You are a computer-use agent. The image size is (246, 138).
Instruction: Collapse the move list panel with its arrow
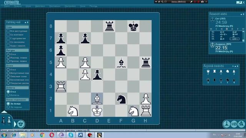tap(241, 14)
